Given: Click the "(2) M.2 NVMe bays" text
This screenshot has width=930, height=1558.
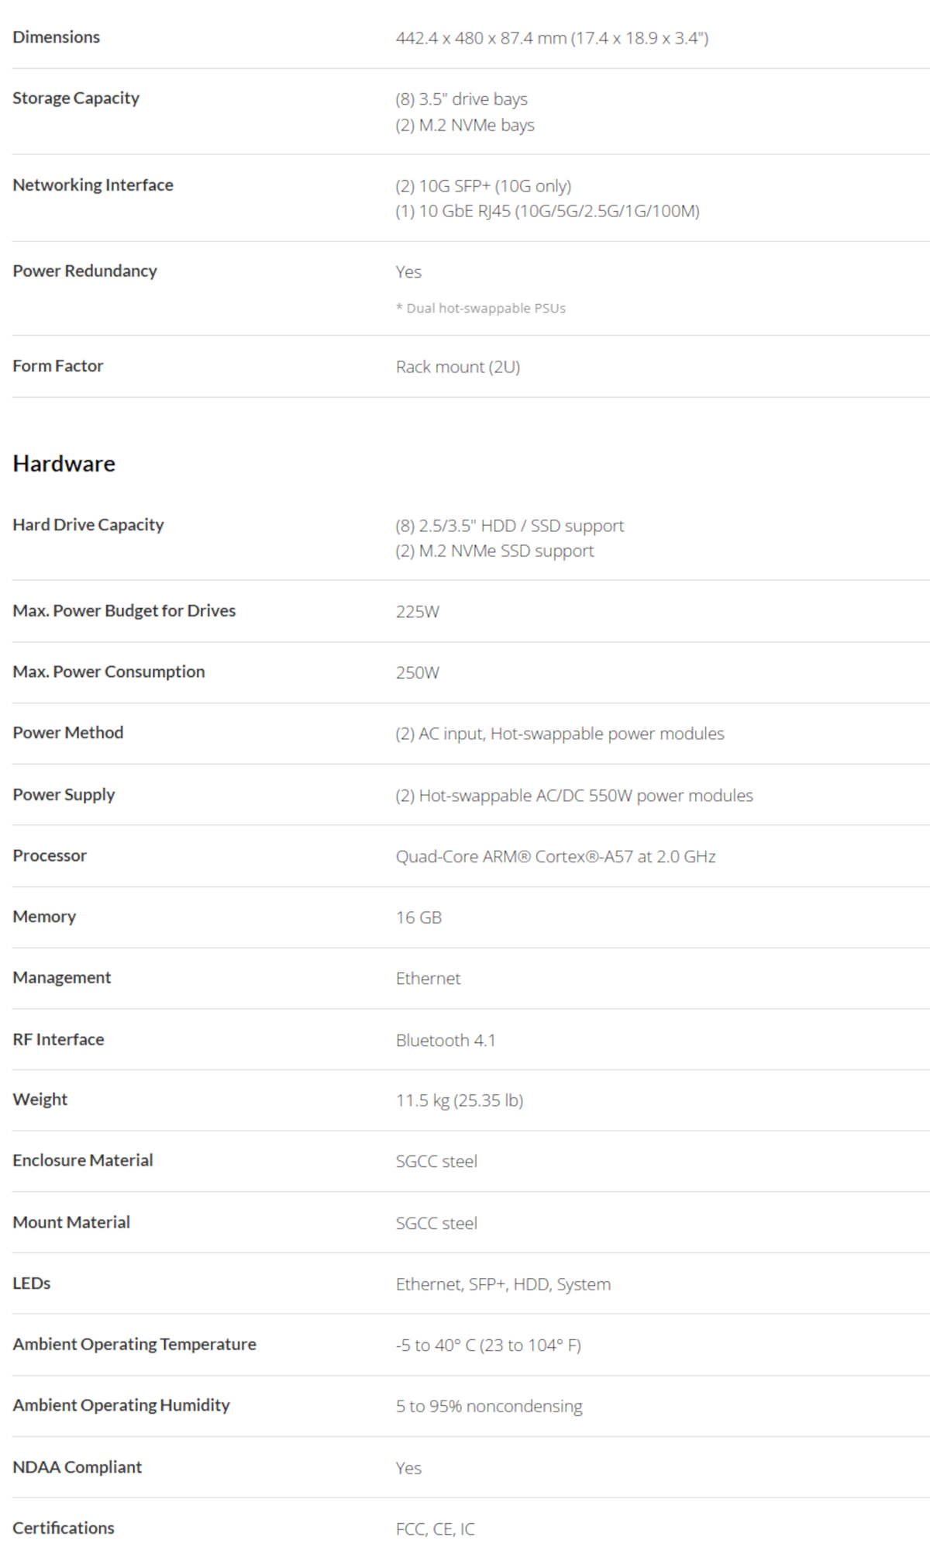Looking at the screenshot, I should coord(465,126).
